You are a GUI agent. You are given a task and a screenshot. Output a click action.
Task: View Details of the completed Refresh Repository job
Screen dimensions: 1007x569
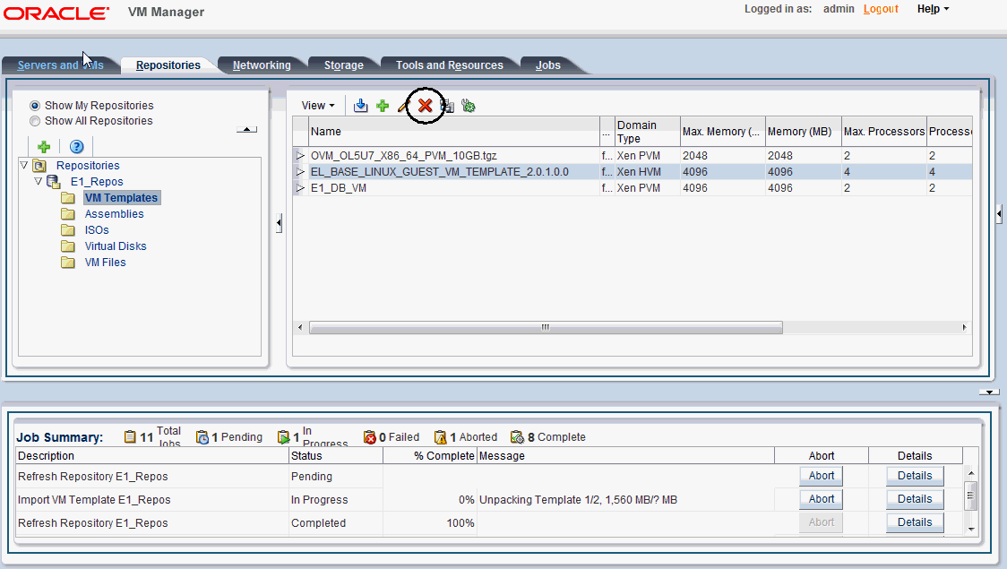[x=915, y=522]
